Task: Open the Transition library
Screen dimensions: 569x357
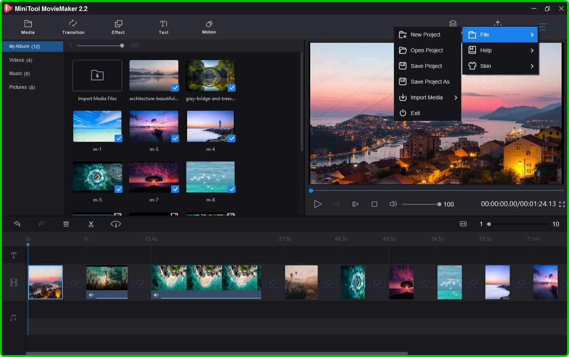Action: (x=73, y=27)
